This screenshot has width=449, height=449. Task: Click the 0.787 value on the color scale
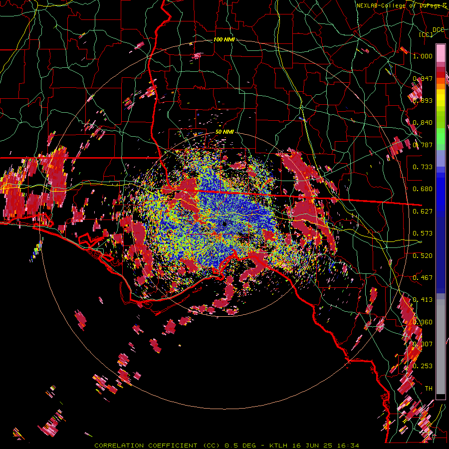tap(423, 145)
